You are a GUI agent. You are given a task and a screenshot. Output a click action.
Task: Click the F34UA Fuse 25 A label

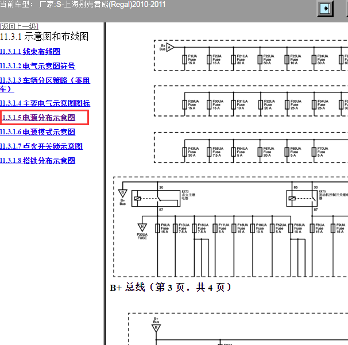coord(323,104)
